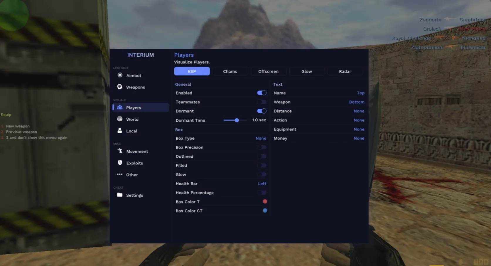Open Movement via the running figure icon
The width and height of the screenshot is (491, 266).
tap(120, 151)
